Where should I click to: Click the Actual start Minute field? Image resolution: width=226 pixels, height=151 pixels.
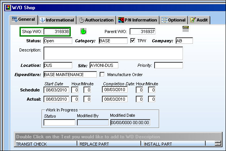[x=87, y=99]
